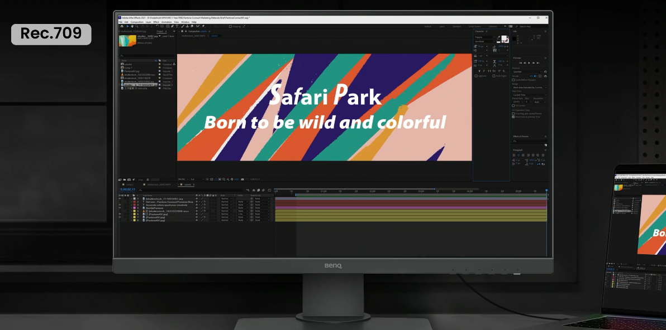The image size is (666, 330).
Task: Select the Libraries workspace link
Action: pos(492,26)
